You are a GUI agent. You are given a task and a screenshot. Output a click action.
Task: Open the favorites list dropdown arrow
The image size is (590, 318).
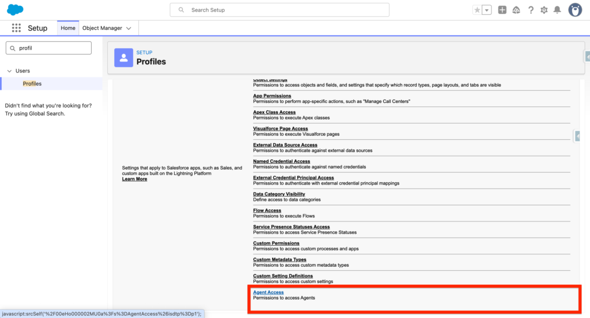point(487,10)
